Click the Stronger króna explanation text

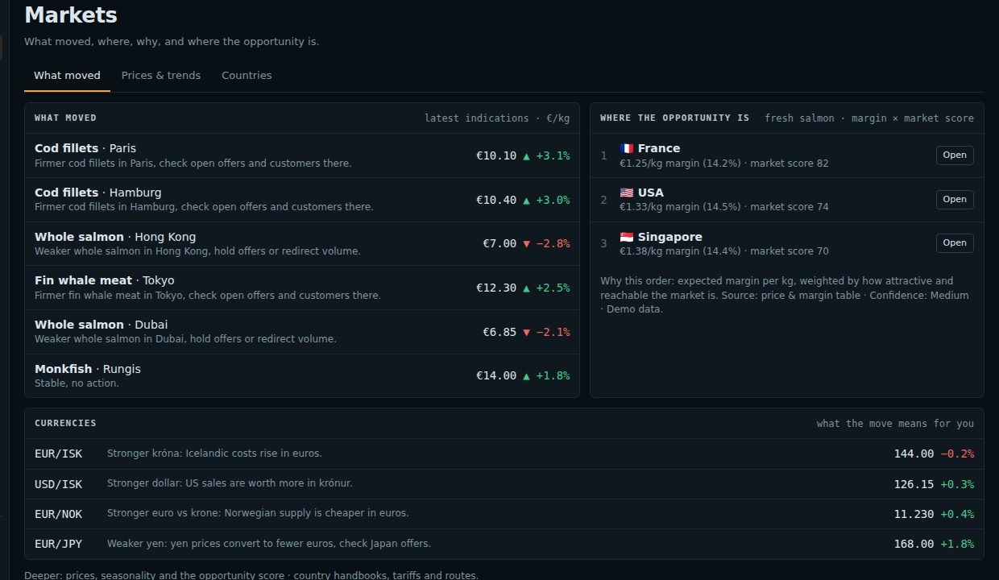click(x=214, y=454)
